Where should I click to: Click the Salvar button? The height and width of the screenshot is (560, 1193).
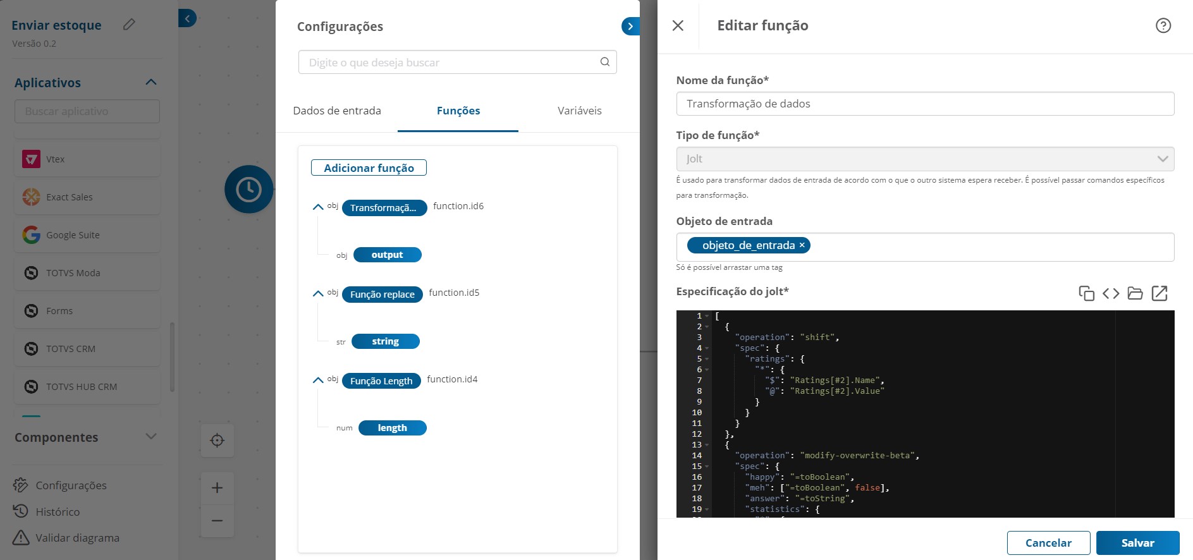pos(1137,543)
